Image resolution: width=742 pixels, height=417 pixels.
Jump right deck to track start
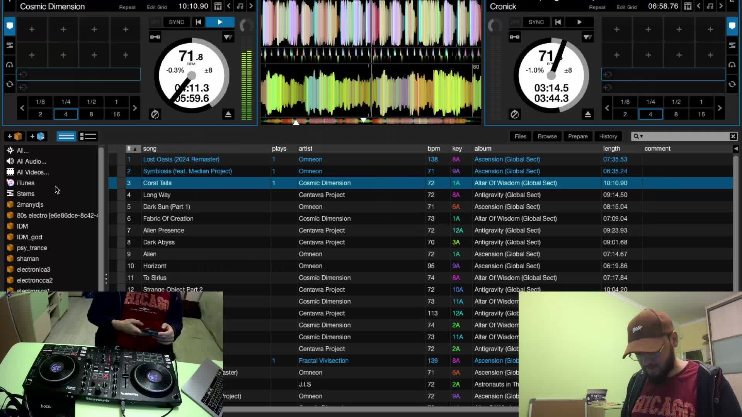[x=558, y=22]
